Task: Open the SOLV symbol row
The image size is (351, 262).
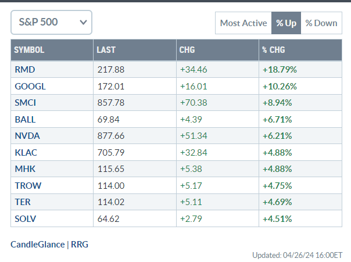Action: coord(25,219)
